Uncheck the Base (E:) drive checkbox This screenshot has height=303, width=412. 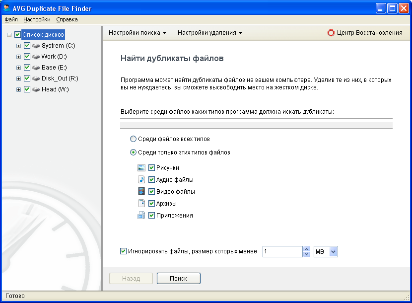(x=27, y=68)
